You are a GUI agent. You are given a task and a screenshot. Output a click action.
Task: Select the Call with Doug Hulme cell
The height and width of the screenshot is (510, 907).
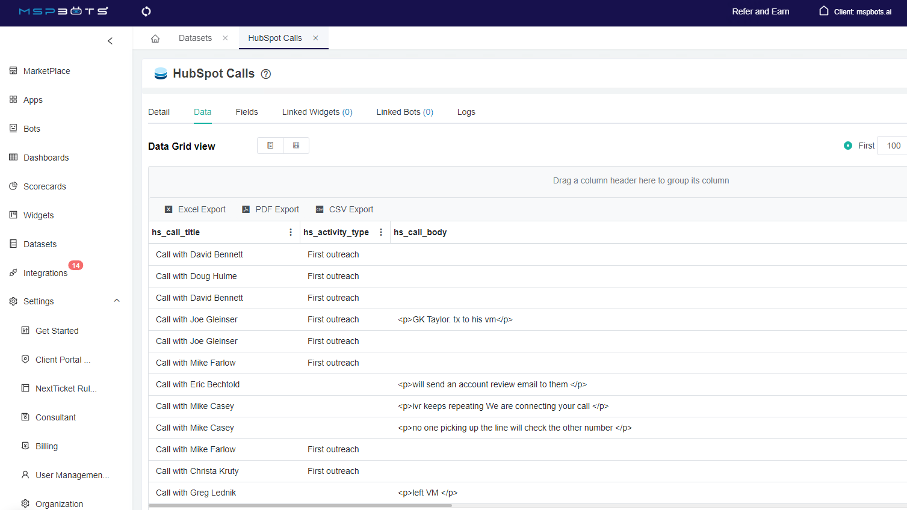(224, 276)
